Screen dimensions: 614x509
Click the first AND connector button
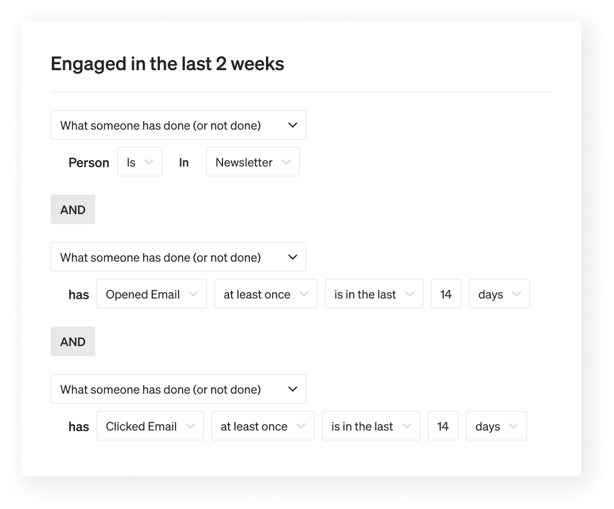click(73, 209)
